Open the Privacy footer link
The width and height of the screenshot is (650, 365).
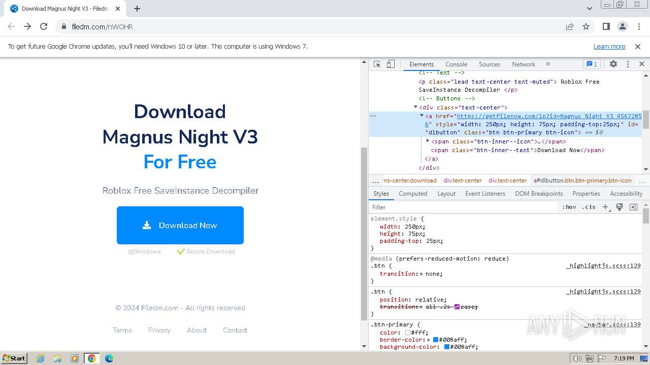(x=159, y=330)
